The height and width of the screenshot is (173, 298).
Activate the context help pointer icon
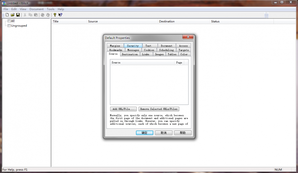click(x=60, y=15)
